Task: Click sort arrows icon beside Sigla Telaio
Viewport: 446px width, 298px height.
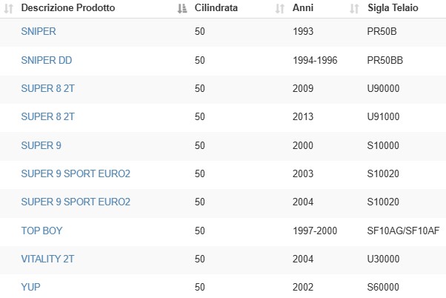Action: (354, 9)
